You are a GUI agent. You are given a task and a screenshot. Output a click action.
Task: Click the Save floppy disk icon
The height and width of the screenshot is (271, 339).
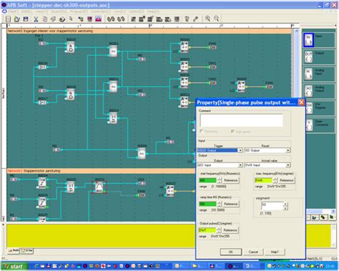pos(26,19)
